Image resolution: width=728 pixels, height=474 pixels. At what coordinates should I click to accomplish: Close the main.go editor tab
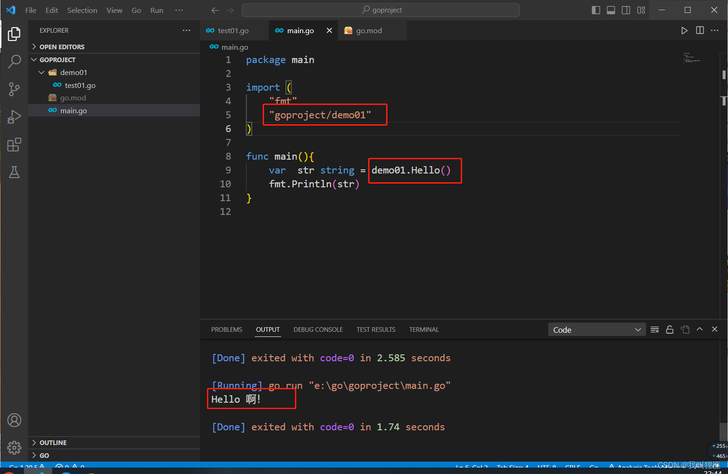(329, 30)
